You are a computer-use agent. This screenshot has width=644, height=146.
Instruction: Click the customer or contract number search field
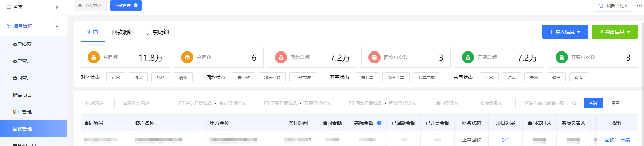[x=546, y=103]
